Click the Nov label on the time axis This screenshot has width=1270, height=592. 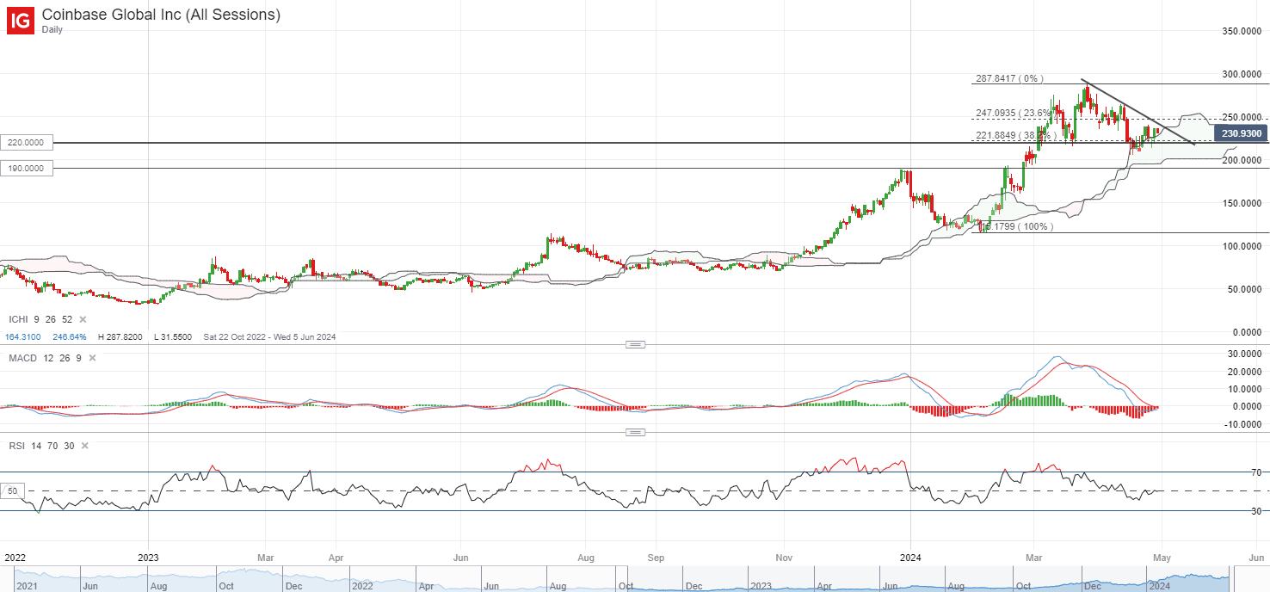pyautogui.click(x=783, y=558)
